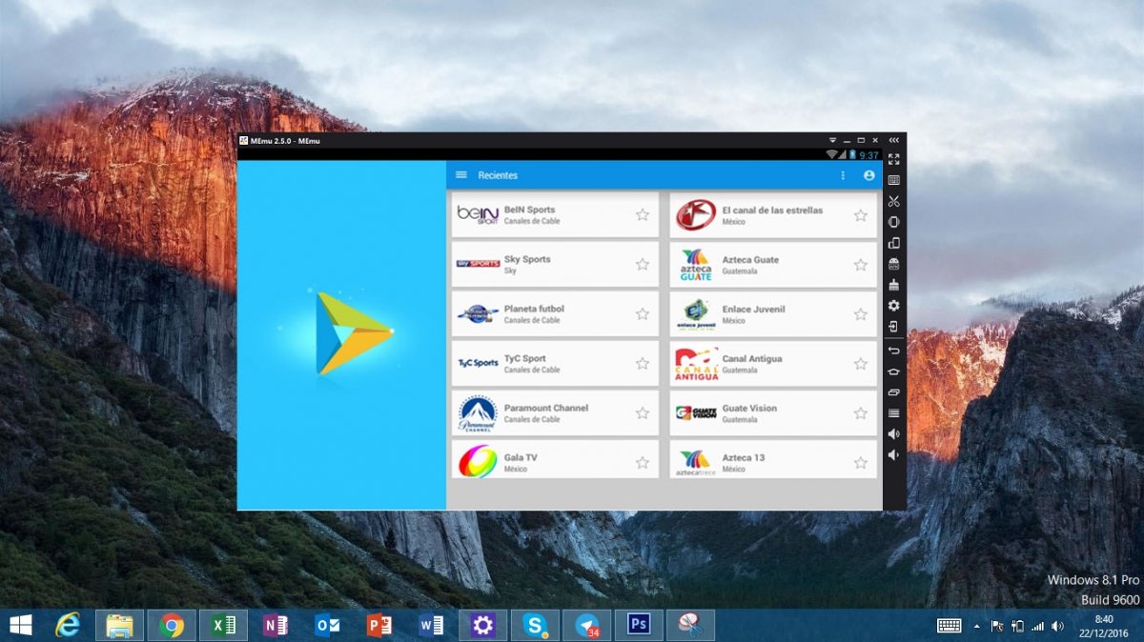The width and height of the screenshot is (1144, 642).
Task: Star the Enlace Juvenil channel
Action: (860, 314)
